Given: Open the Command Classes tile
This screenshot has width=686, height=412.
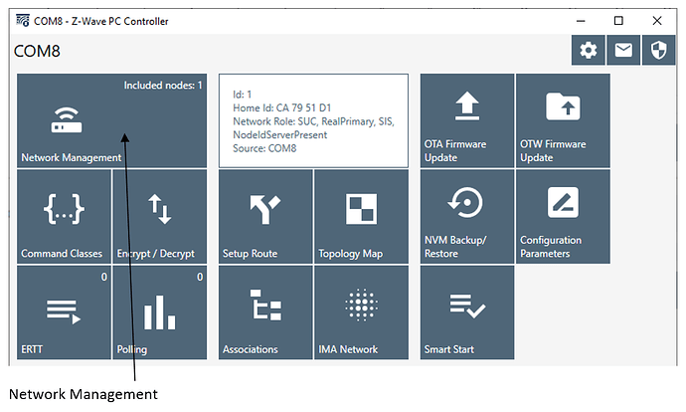Looking at the screenshot, I should click(64, 216).
